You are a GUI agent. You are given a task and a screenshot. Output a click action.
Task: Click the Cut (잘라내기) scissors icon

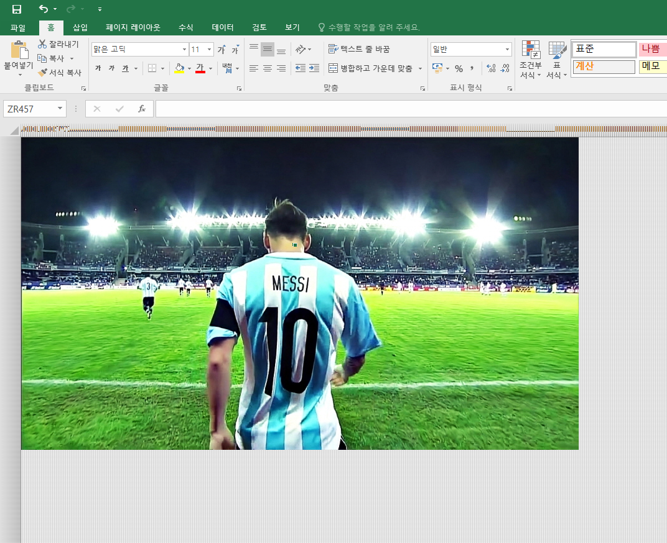point(42,44)
